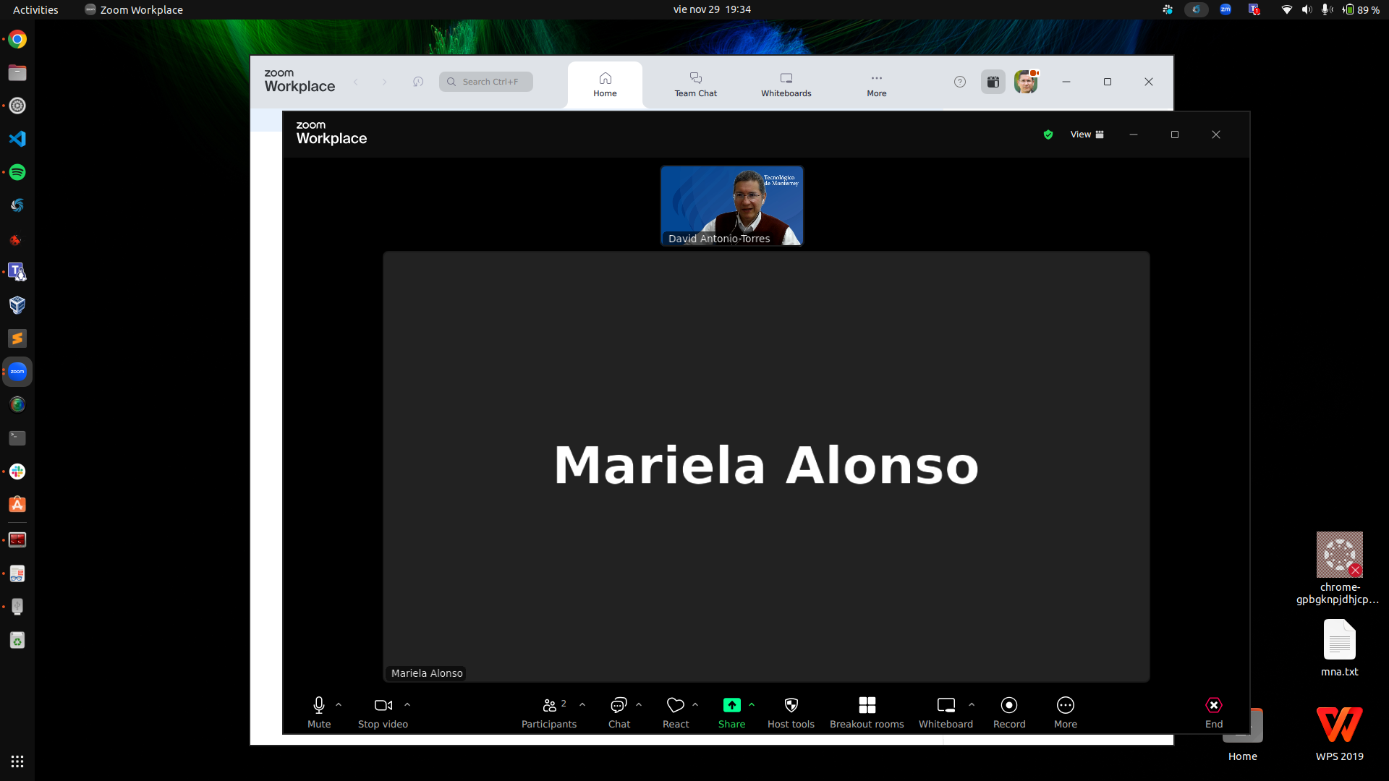1389x781 pixels.
Task: Switch to the Home tab
Action: 605,84
